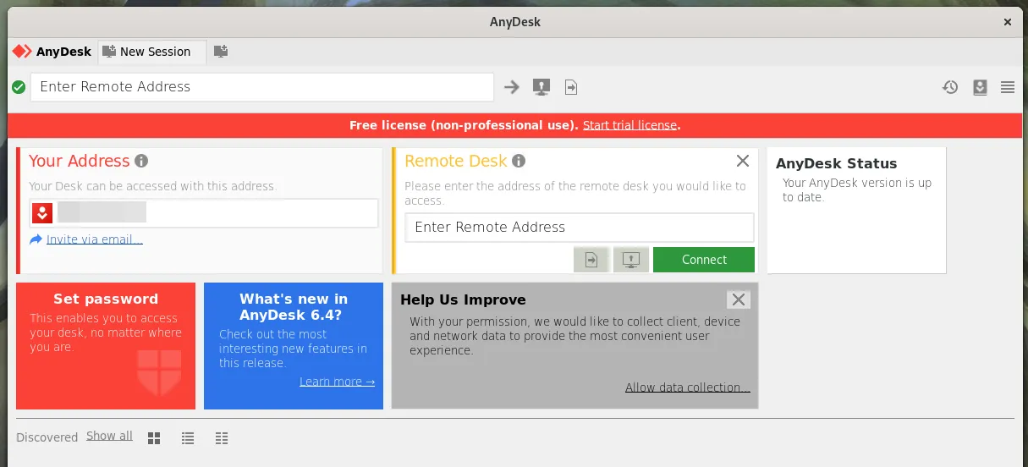Open session history clock icon
Viewport: 1028px width, 467px height.
click(x=950, y=87)
